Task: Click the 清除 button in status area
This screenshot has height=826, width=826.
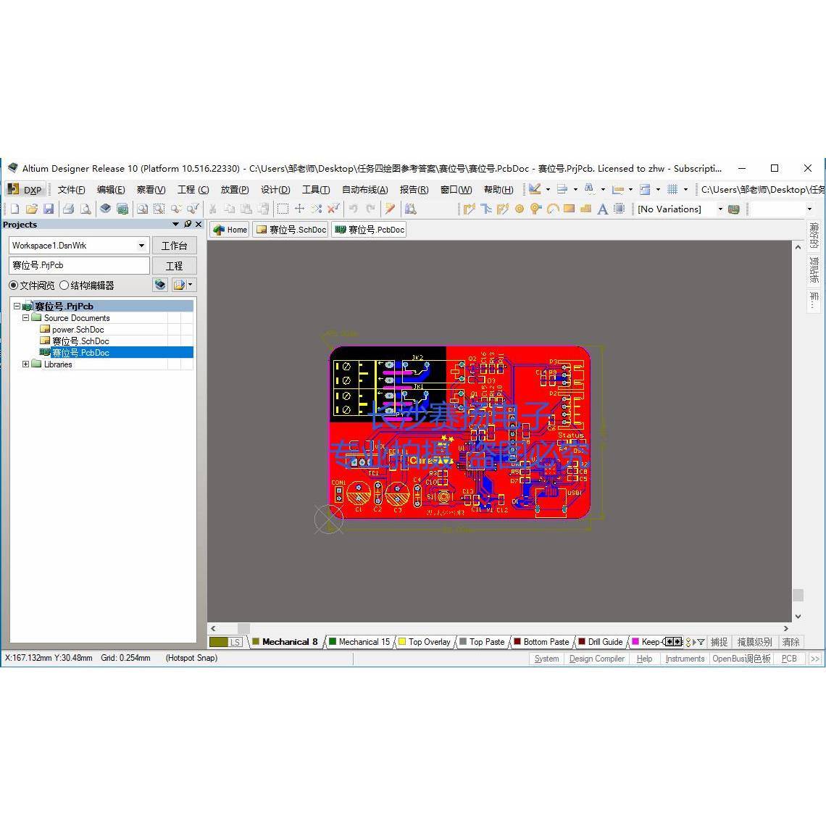Action: pos(790,642)
